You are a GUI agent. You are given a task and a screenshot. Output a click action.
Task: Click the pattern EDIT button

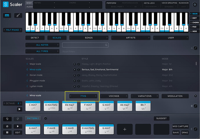[x=18, y=133]
